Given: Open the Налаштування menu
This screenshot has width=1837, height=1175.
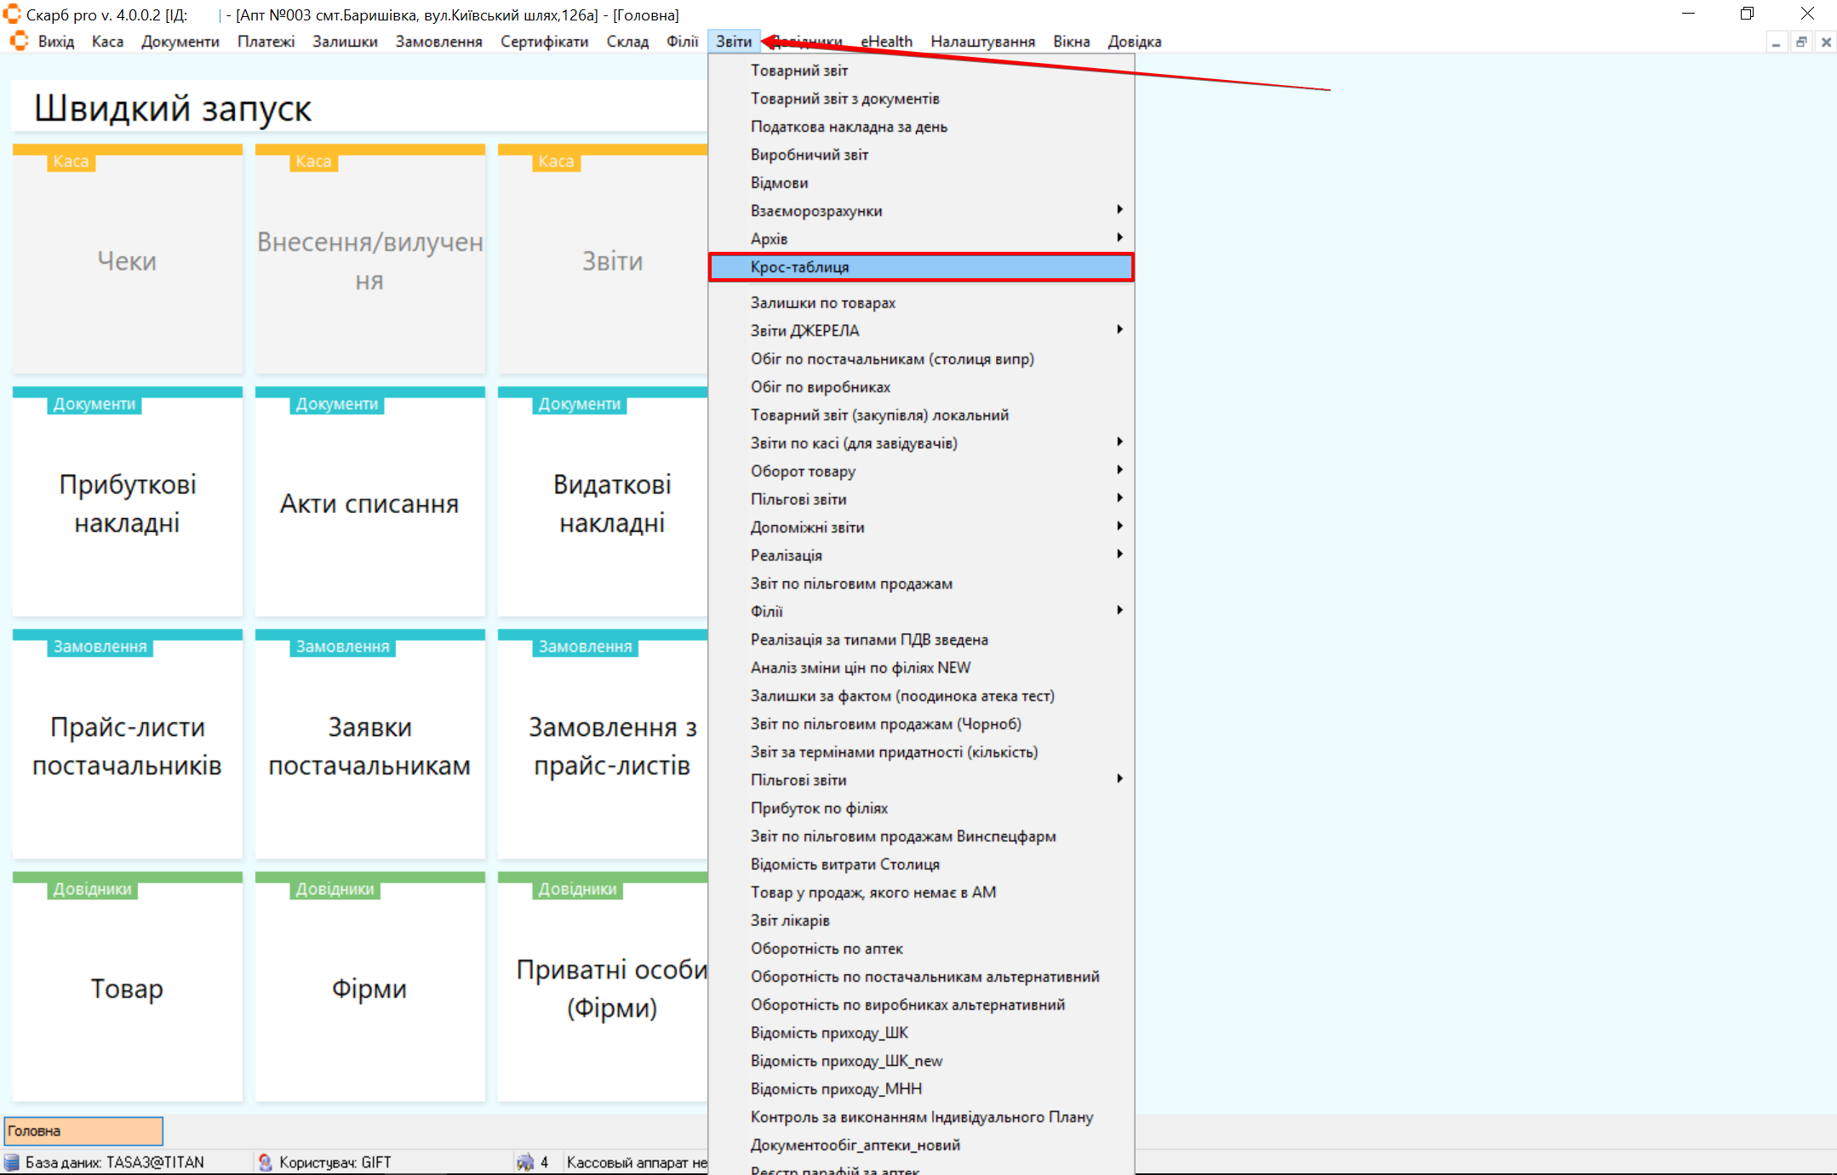Looking at the screenshot, I should pyautogui.click(x=981, y=41).
